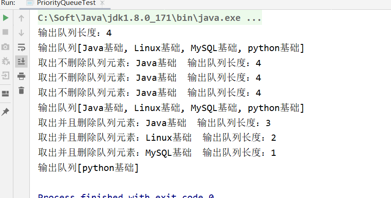The height and width of the screenshot is (198, 391).
Task: Rerun the PriorityQueueTest program
Action: [5, 18]
